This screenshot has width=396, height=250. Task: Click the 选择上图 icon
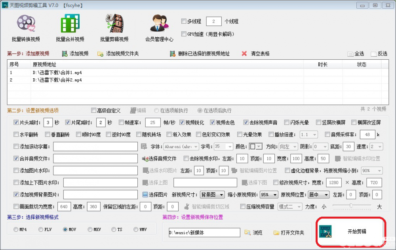pyautogui.click(x=145, y=183)
